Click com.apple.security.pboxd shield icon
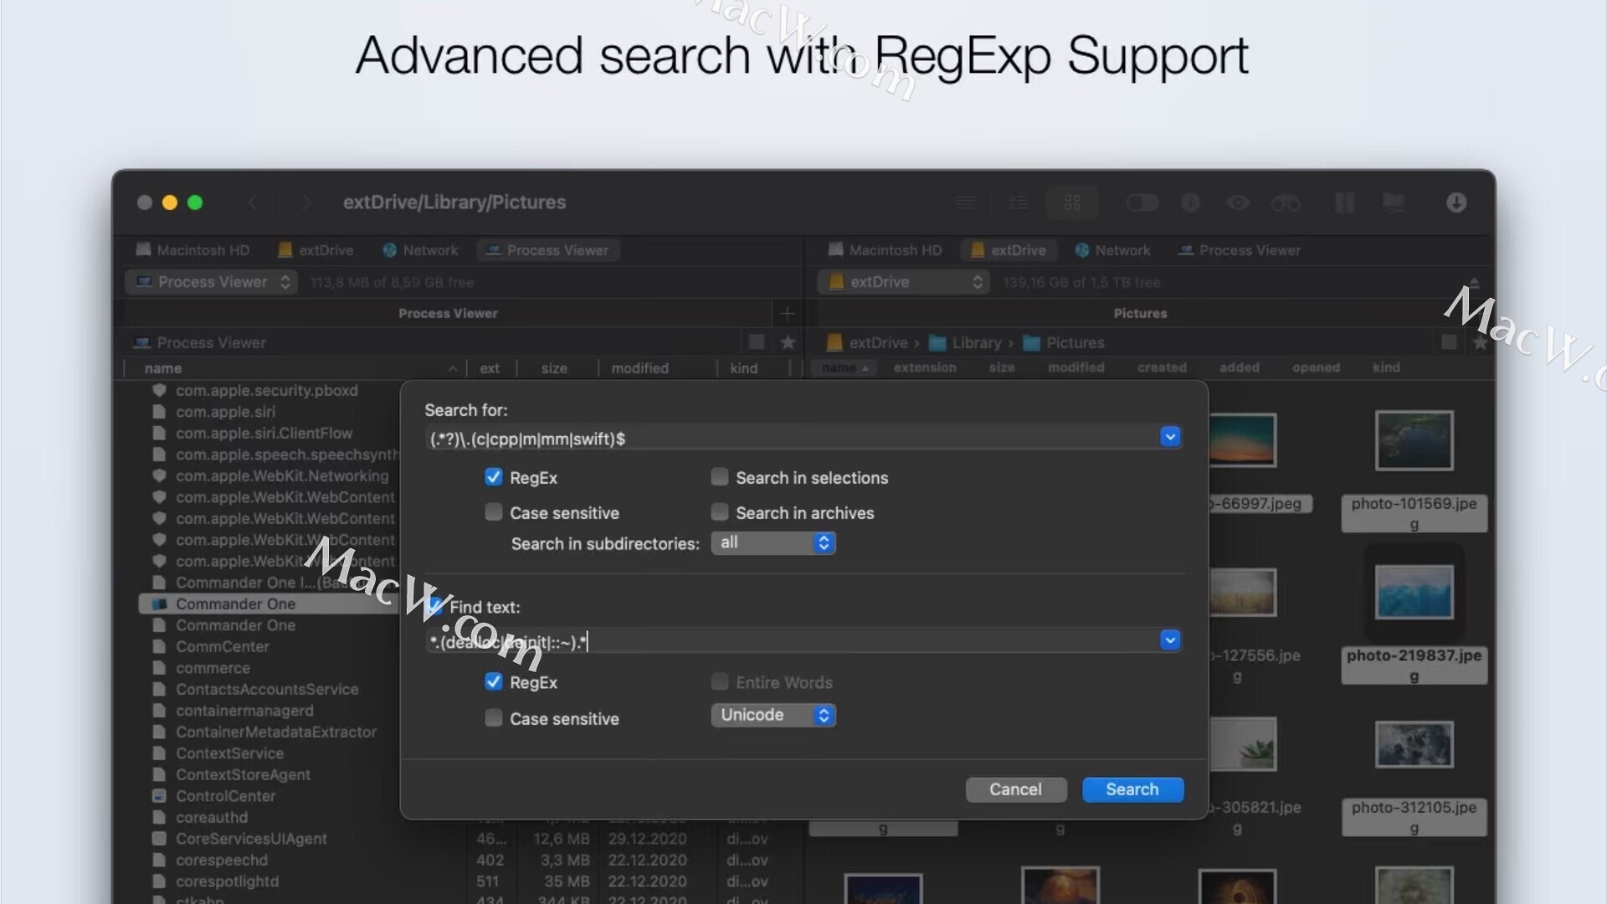The height and width of the screenshot is (904, 1607). [x=159, y=390]
